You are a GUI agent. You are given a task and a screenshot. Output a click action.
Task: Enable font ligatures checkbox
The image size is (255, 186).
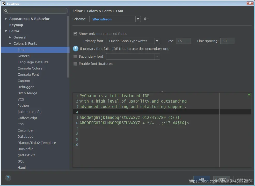(x=75, y=64)
